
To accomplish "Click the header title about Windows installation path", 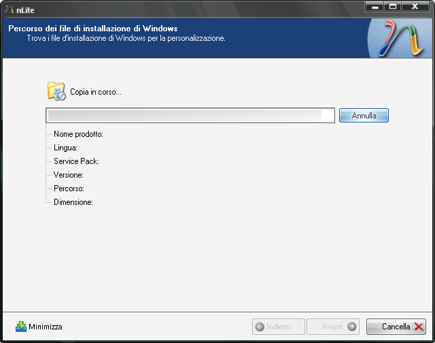I will (x=92, y=29).
